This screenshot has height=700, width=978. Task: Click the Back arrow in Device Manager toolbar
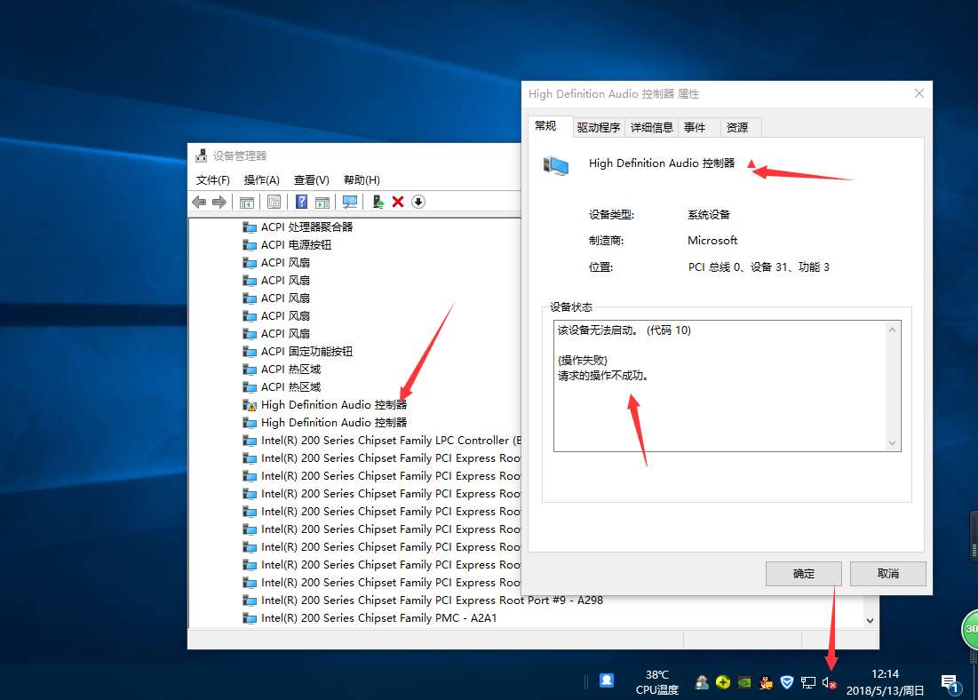(200, 202)
